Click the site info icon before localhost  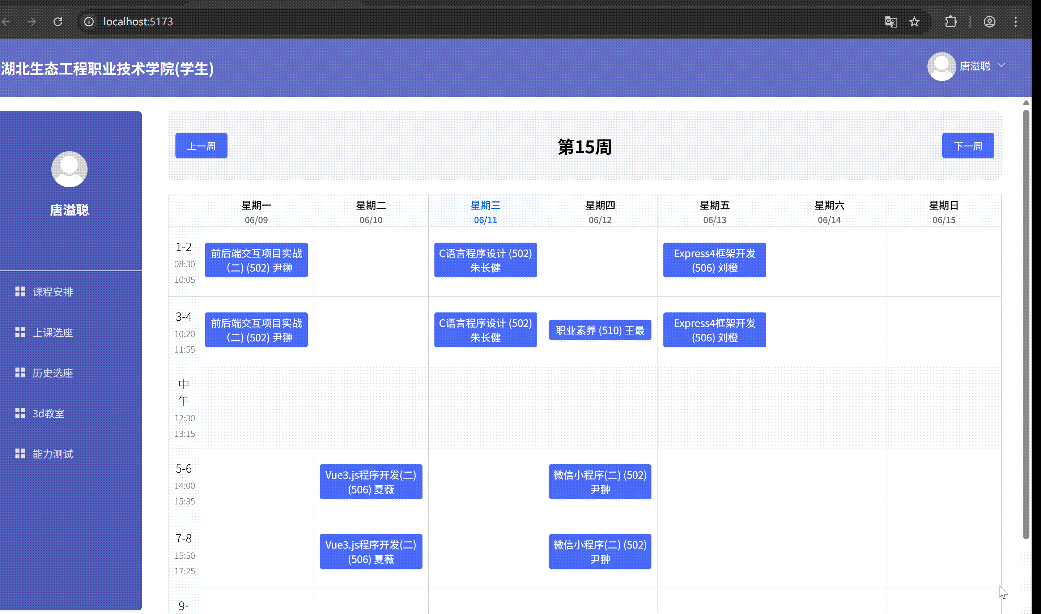click(x=89, y=21)
